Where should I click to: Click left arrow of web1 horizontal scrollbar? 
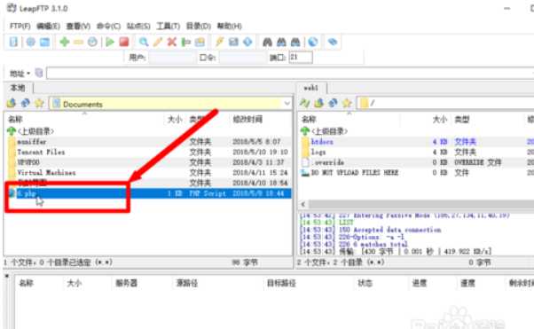[303, 204]
